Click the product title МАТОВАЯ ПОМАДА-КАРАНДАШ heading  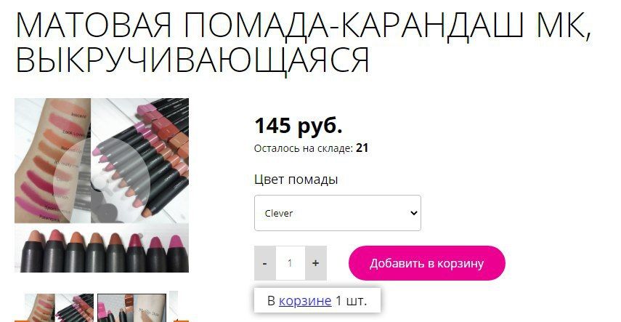(x=304, y=43)
